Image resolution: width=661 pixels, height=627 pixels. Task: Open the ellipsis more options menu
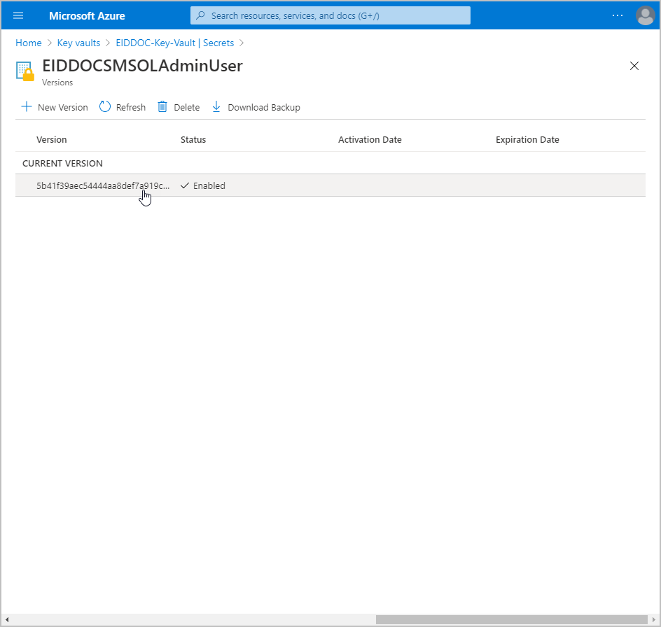[617, 15]
